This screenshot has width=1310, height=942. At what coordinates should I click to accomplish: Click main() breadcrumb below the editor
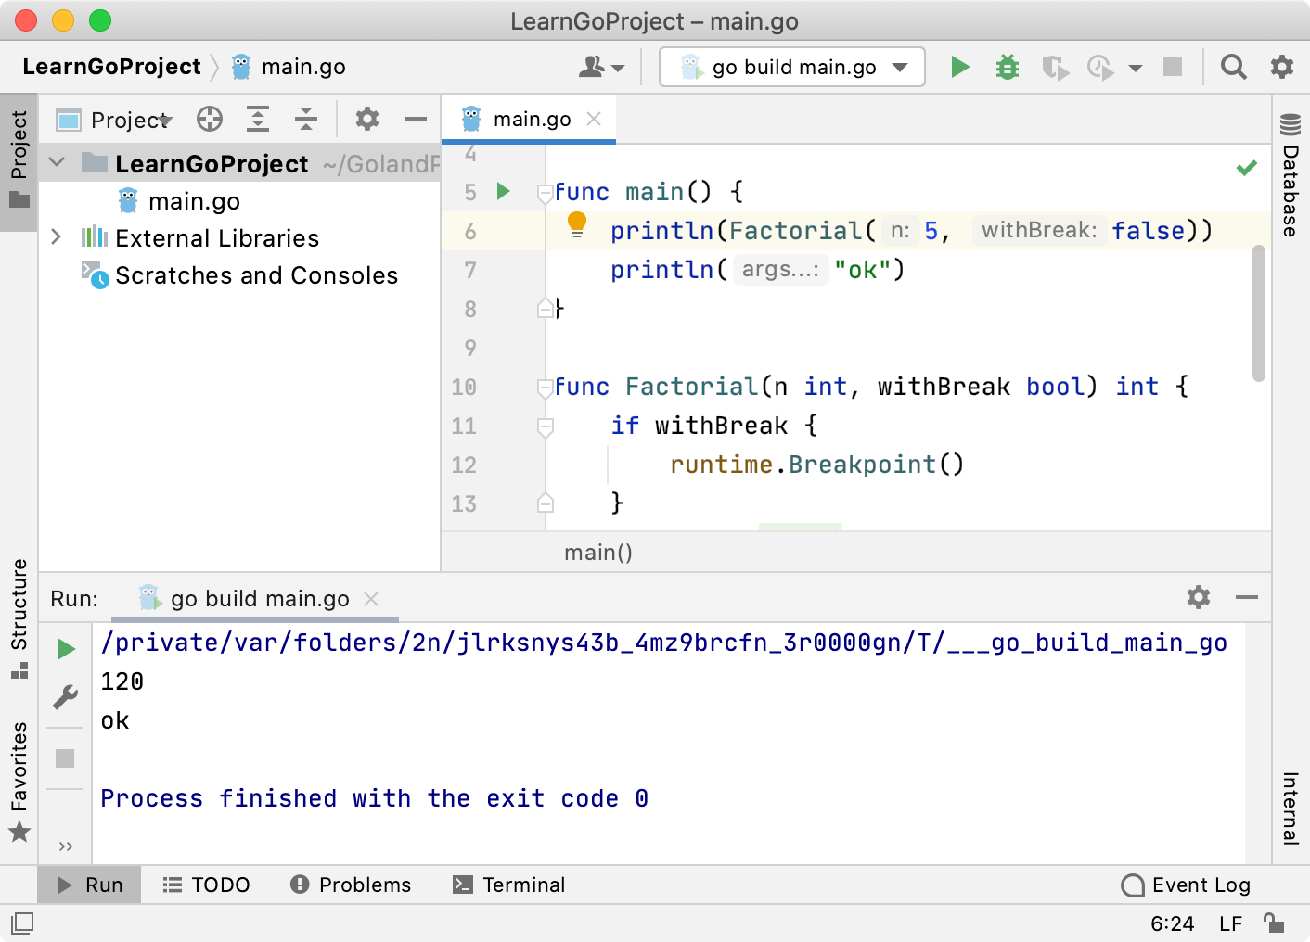598,553
